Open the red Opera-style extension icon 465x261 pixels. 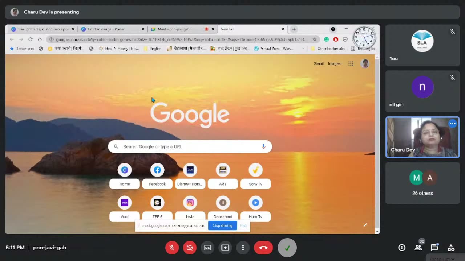click(x=336, y=39)
